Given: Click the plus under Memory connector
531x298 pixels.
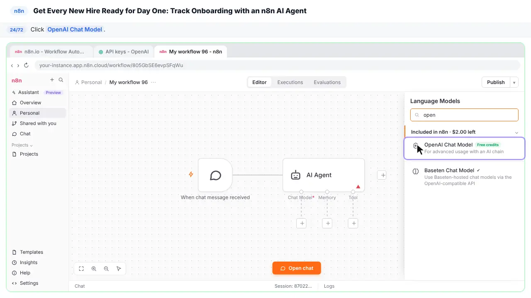Looking at the screenshot, I should click(x=327, y=223).
